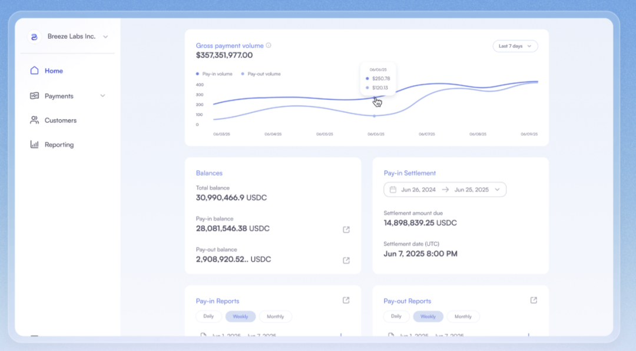
Task: Select the Jun 26, 2024 start date
Action: tap(418, 189)
